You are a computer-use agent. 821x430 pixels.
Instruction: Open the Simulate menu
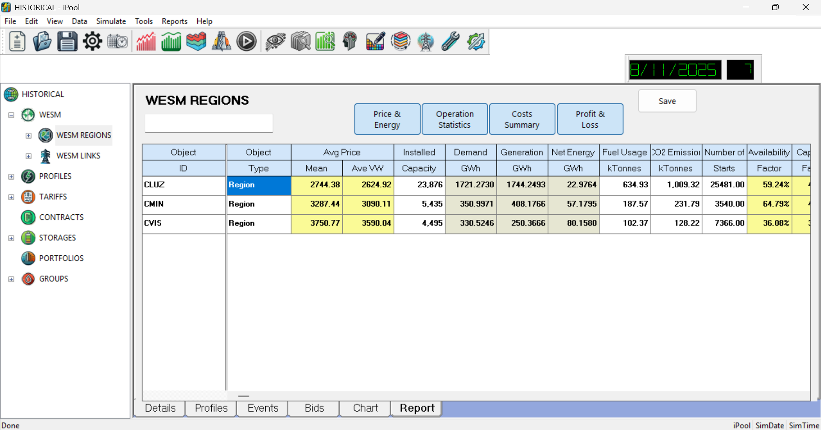111,21
